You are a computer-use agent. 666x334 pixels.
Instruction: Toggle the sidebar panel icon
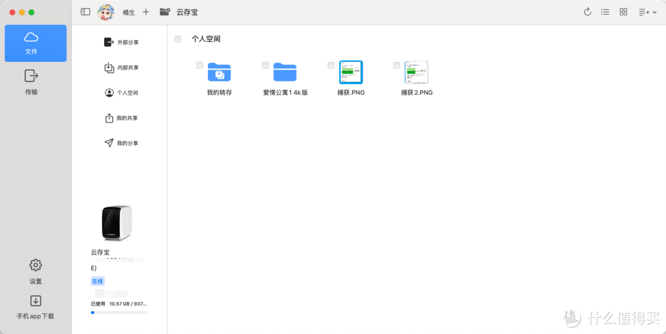point(85,12)
